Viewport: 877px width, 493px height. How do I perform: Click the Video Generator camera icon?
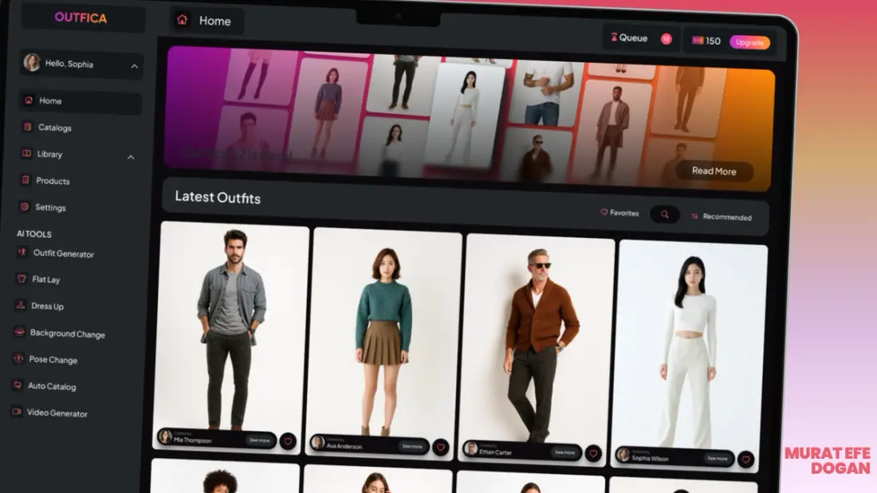[17, 412]
